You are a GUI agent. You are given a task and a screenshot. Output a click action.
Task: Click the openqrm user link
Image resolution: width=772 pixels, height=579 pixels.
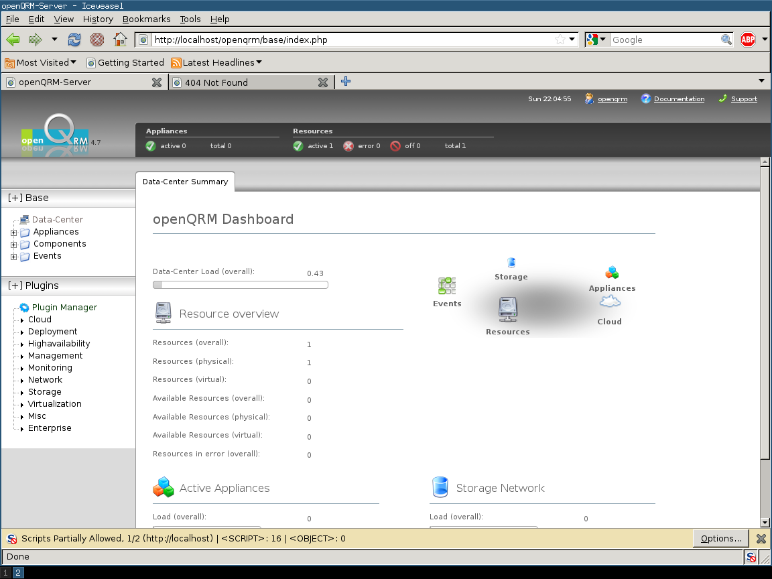pos(613,99)
